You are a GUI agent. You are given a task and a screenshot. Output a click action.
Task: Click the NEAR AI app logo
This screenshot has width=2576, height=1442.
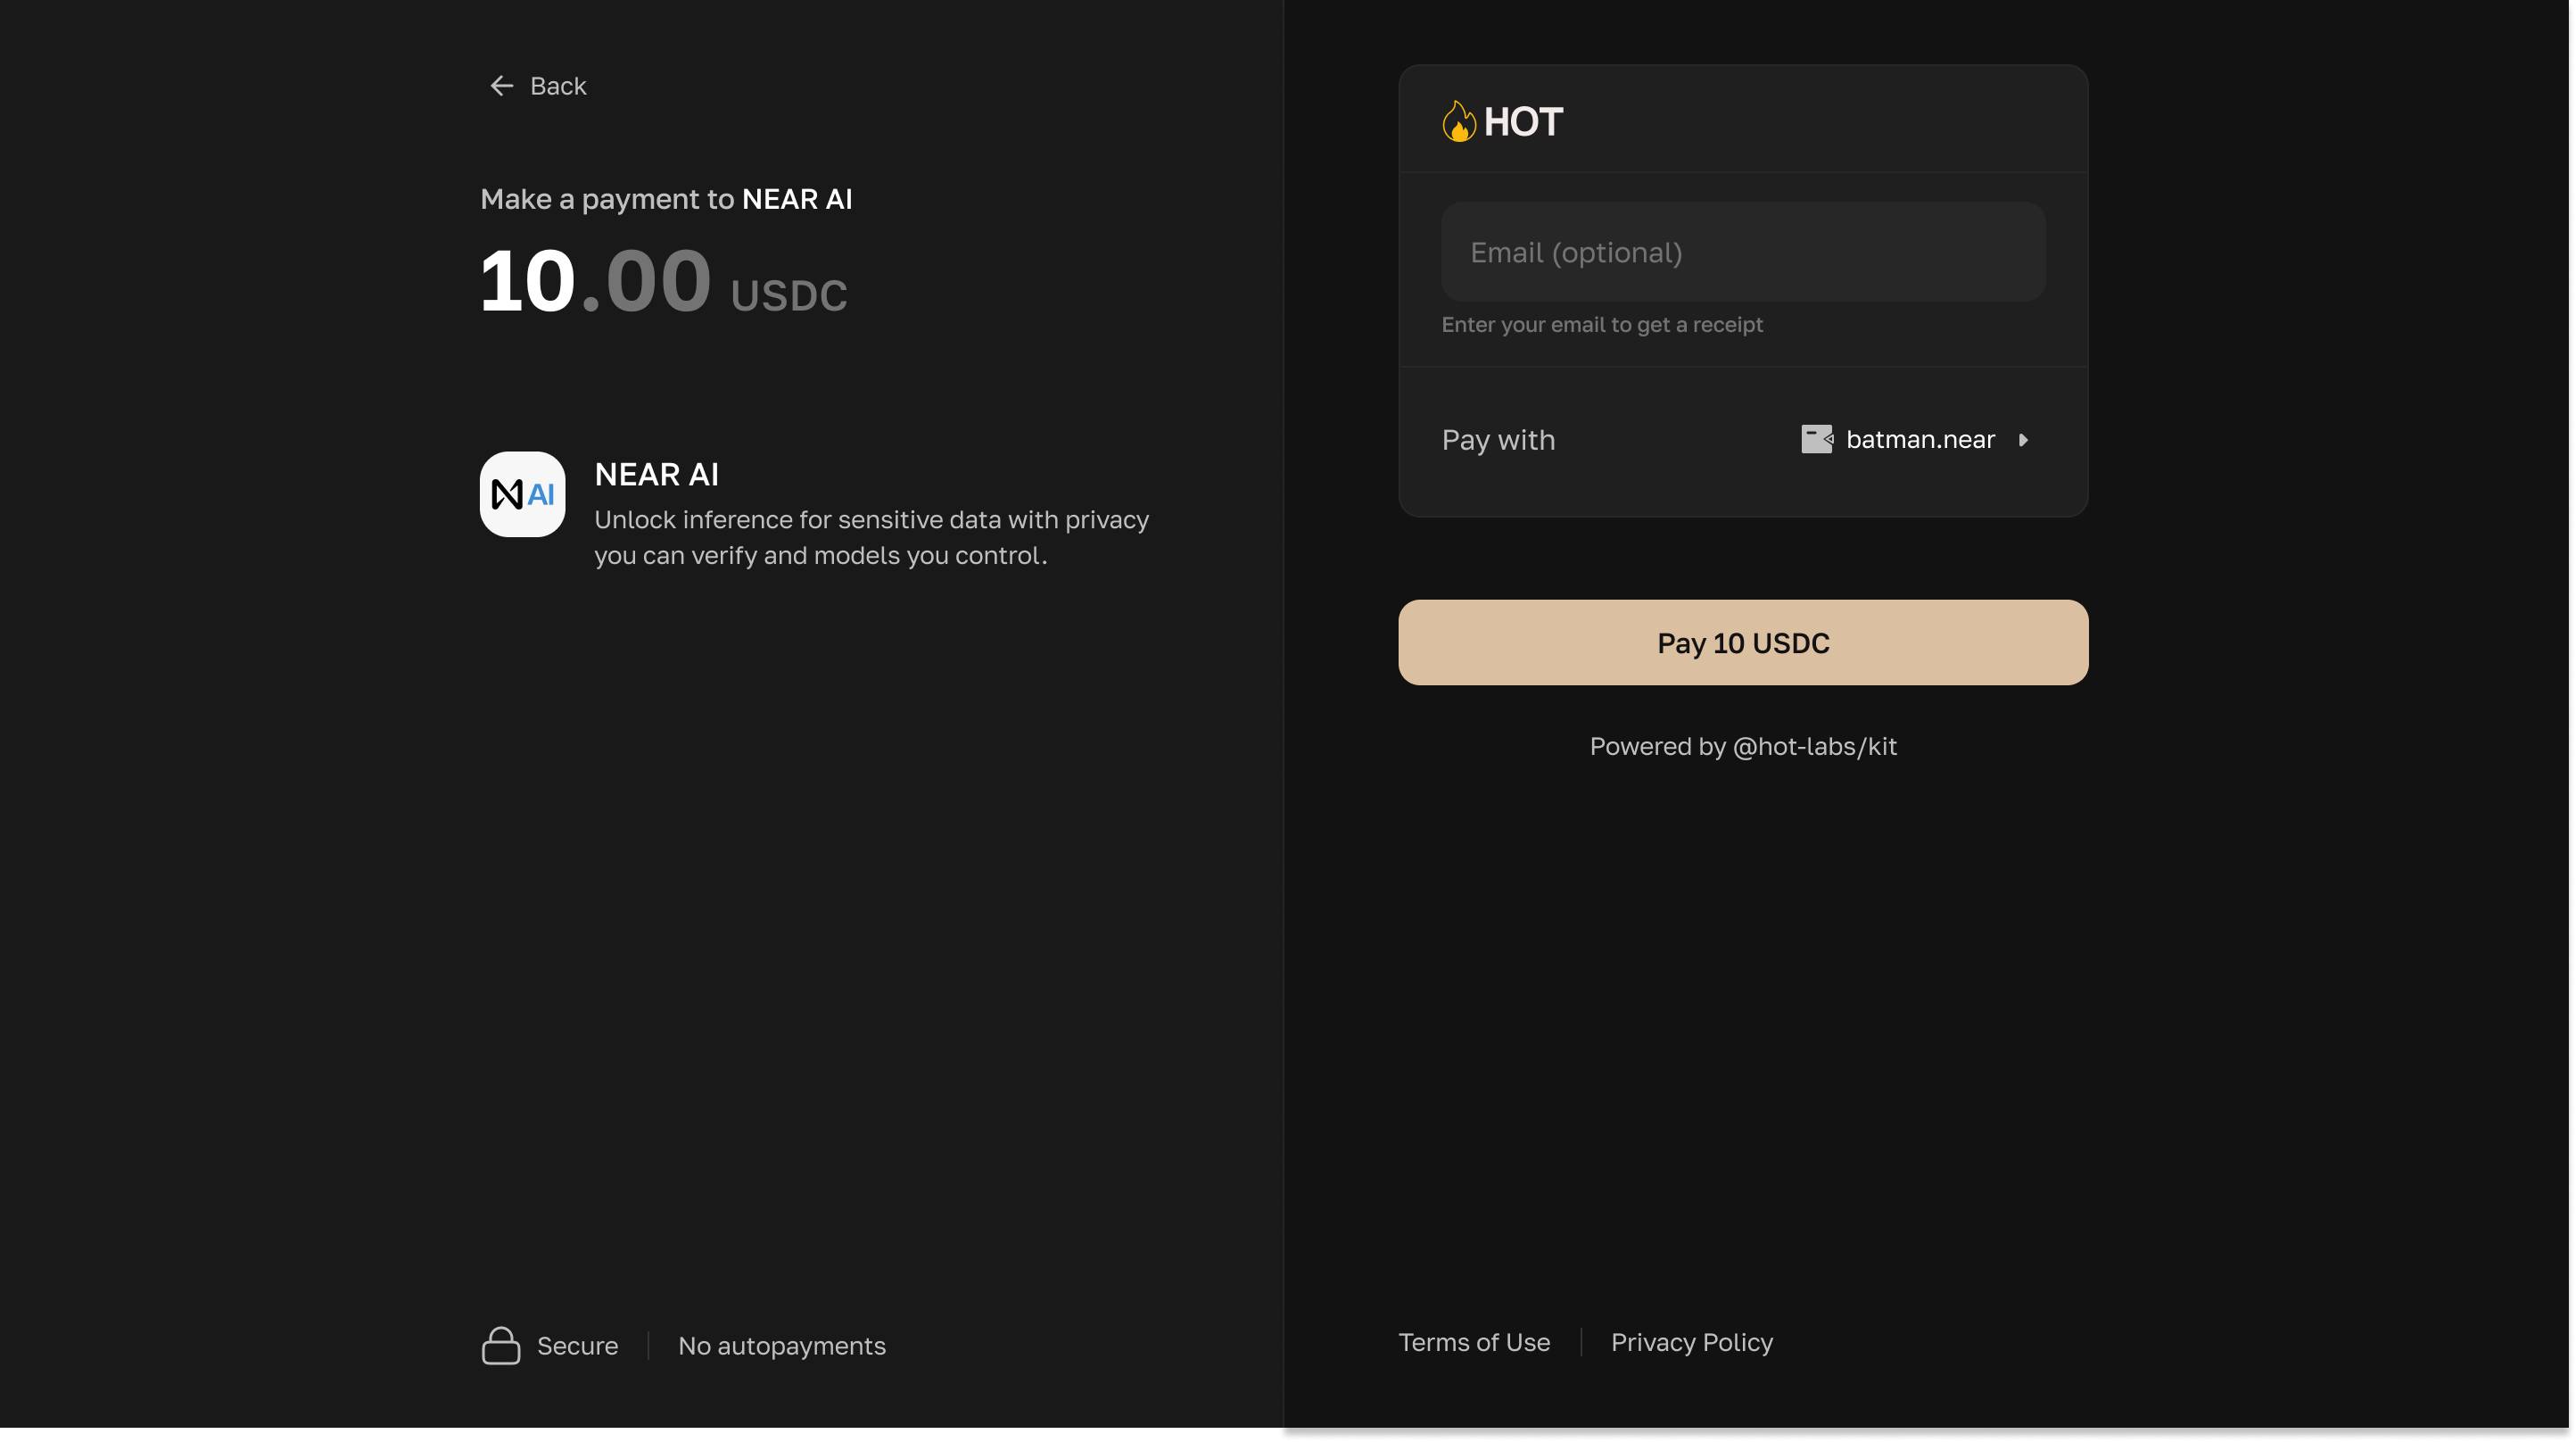[521, 493]
